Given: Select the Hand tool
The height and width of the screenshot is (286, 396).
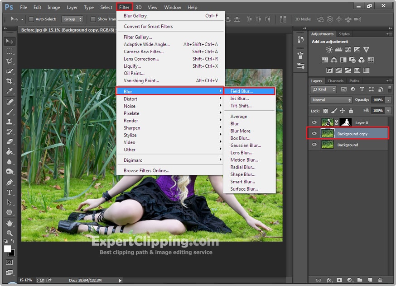Looking at the screenshot, I should [x=10, y=223].
